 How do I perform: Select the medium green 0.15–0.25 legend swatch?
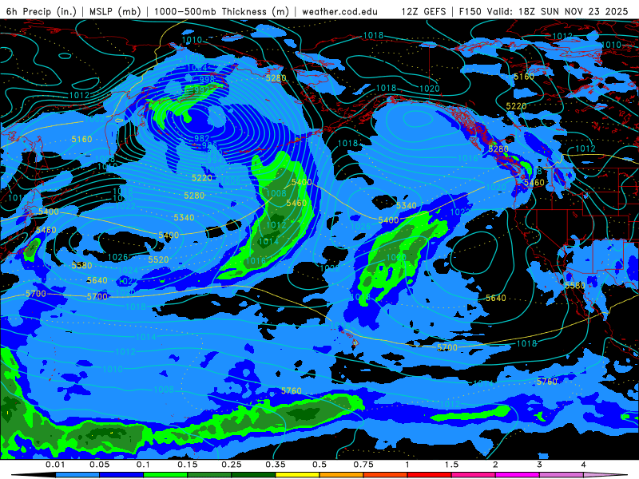tap(209, 475)
